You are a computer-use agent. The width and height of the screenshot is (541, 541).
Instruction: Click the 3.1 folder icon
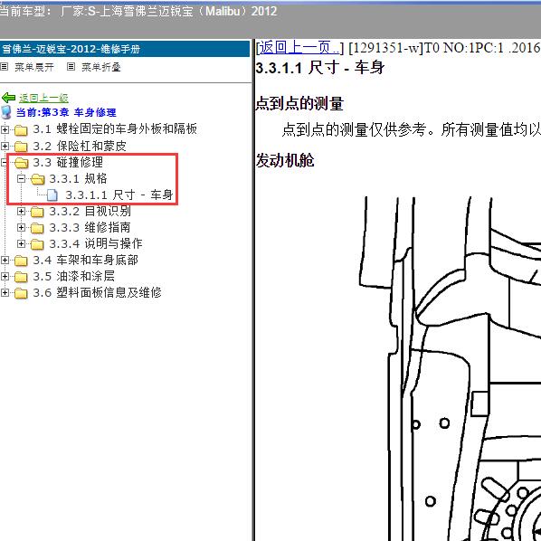(21, 130)
